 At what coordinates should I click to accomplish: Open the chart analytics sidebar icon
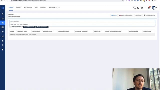coord(2,36)
